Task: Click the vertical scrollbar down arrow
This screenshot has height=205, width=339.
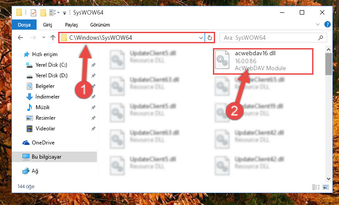Action: click(328, 179)
